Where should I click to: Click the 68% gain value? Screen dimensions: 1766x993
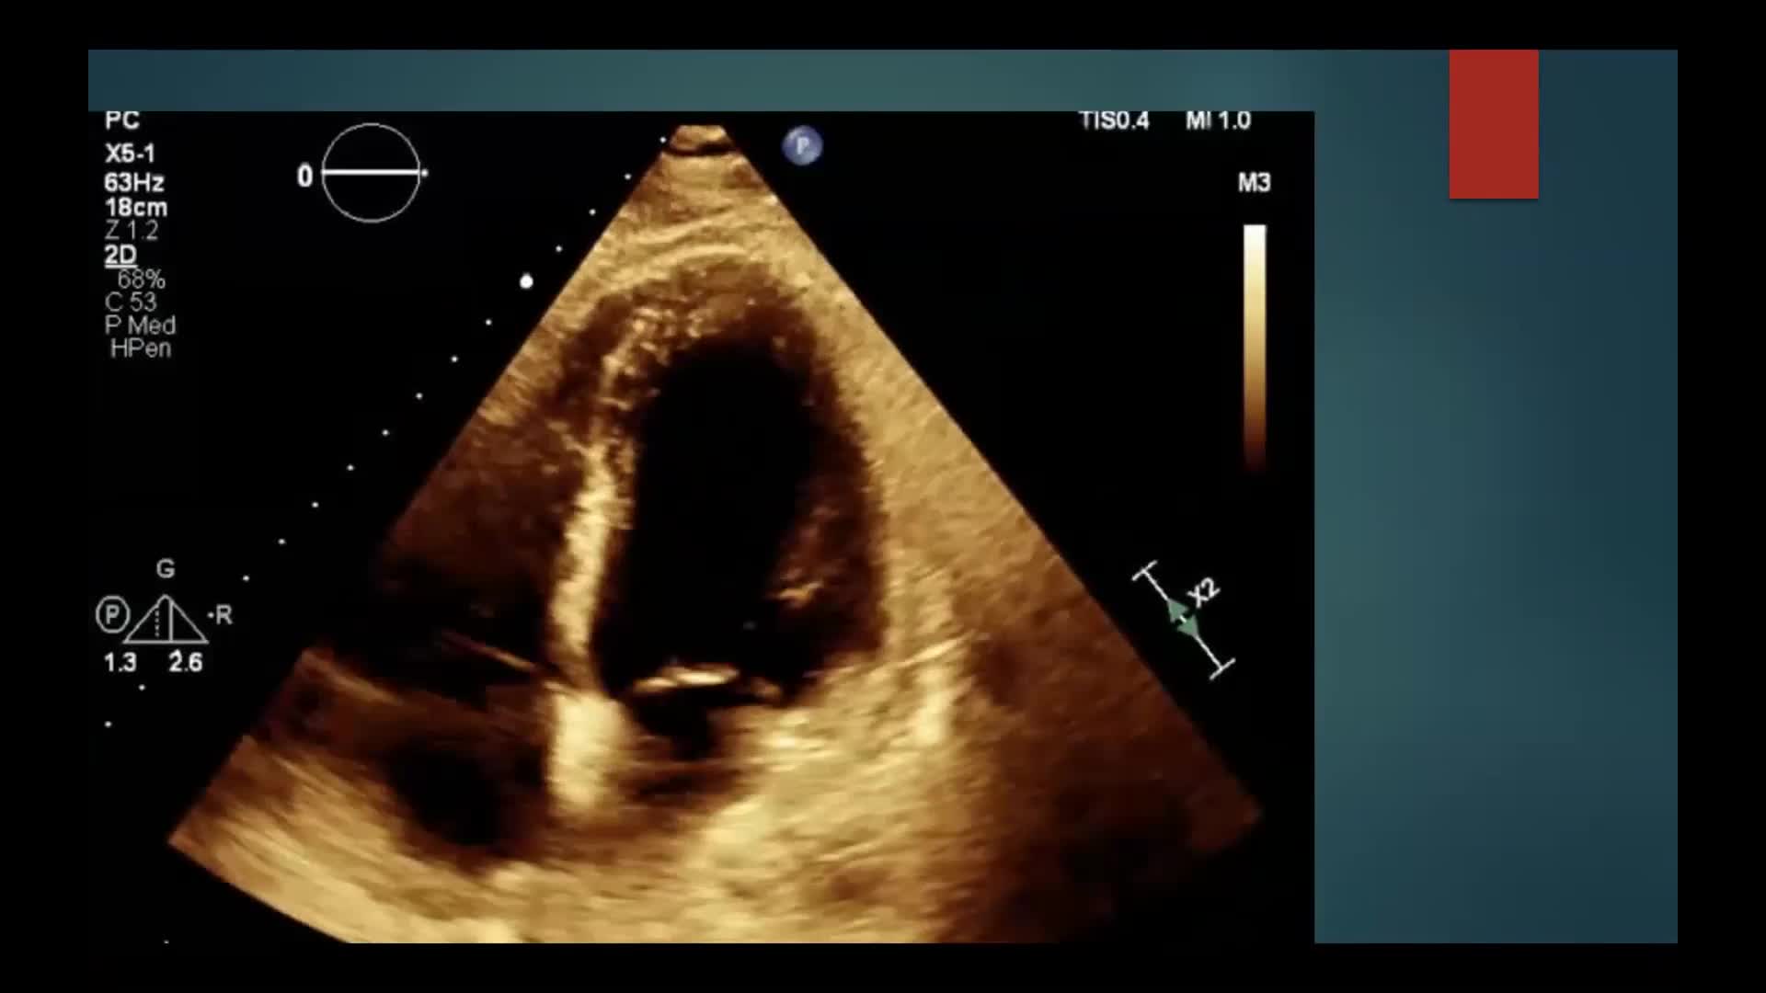tap(141, 279)
